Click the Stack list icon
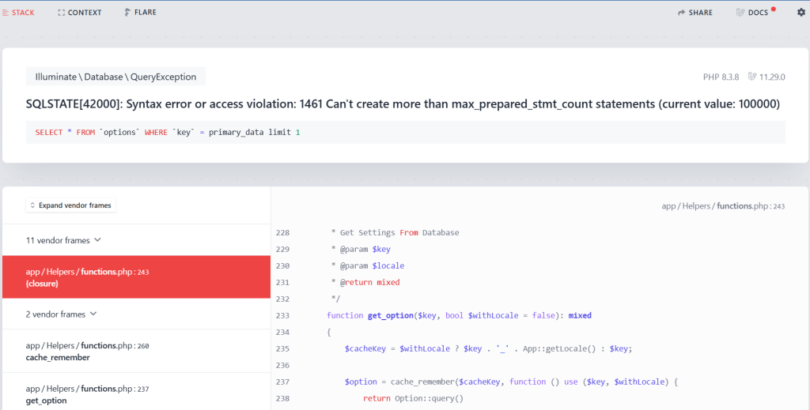 tap(6, 13)
